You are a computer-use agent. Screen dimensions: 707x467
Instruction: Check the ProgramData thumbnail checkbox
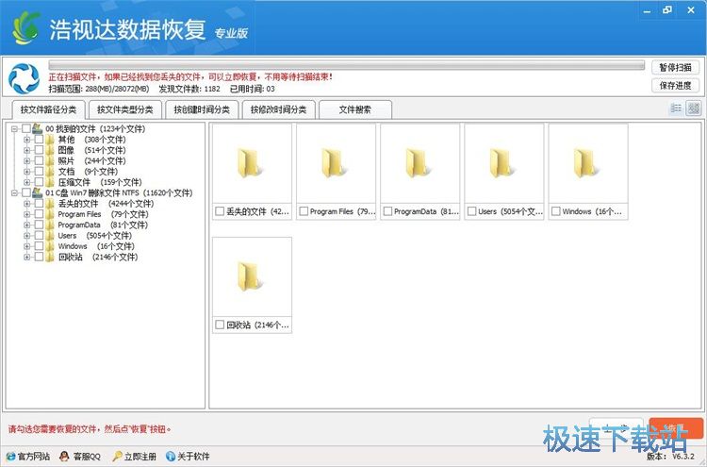(x=387, y=211)
